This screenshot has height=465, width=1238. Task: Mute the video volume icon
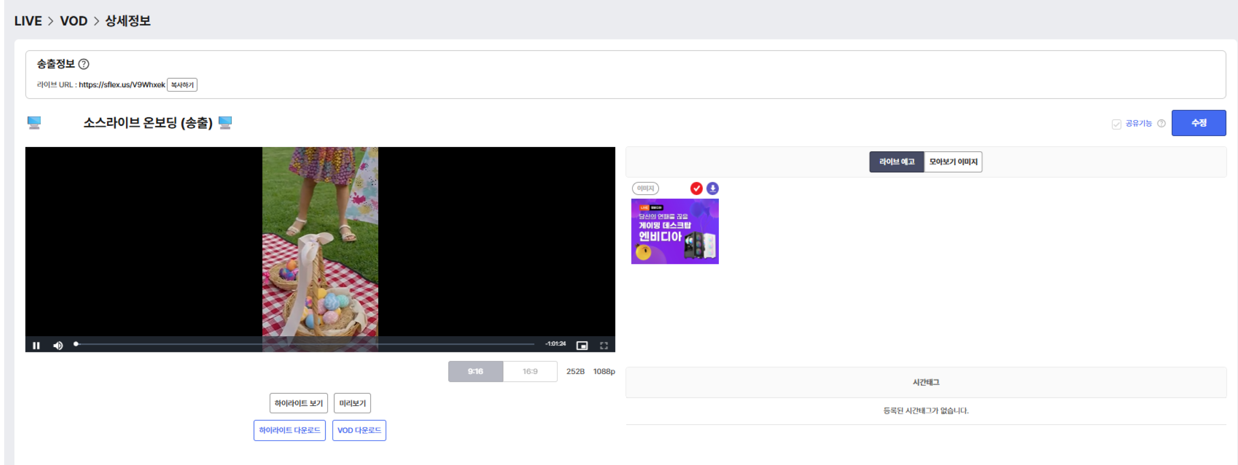pos(58,346)
